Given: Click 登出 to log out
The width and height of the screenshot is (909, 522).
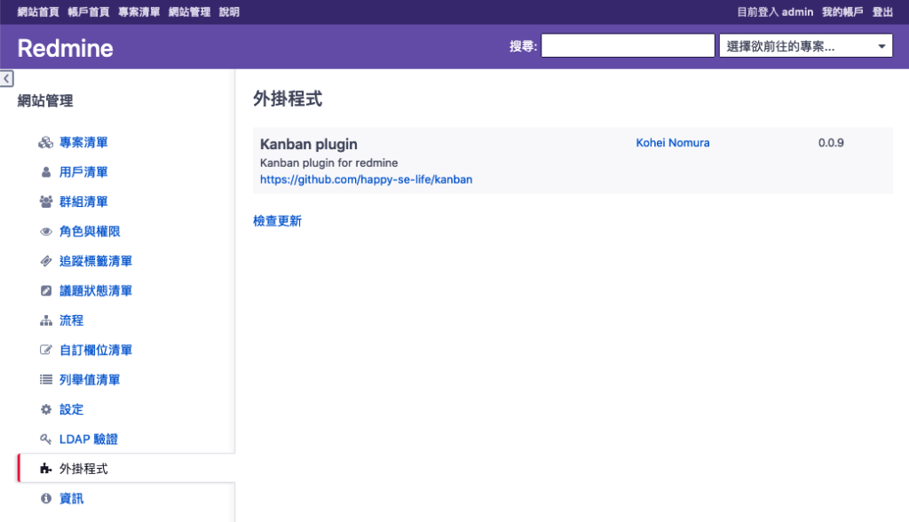Looking at the screenshot, I should coord(883,12).
